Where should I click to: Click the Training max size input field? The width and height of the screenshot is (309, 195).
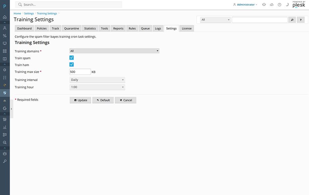tap(80, 72)
